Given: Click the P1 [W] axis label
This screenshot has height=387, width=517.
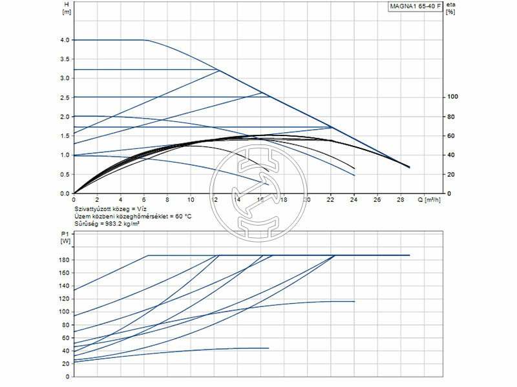Looking at the screenshot, I should [65, 237].
